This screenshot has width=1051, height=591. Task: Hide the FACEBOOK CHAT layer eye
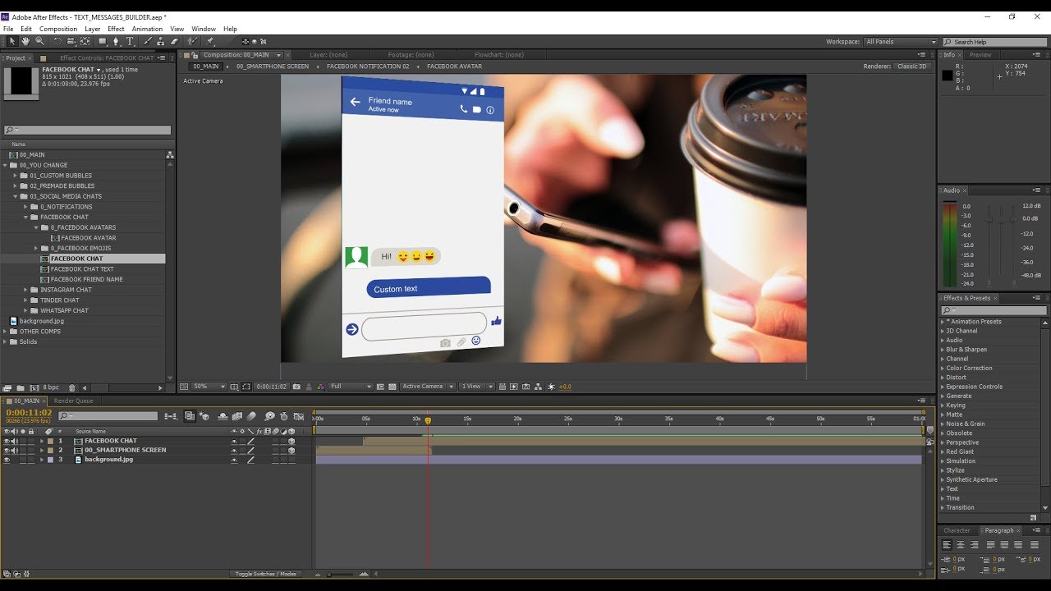coord(7,441)
